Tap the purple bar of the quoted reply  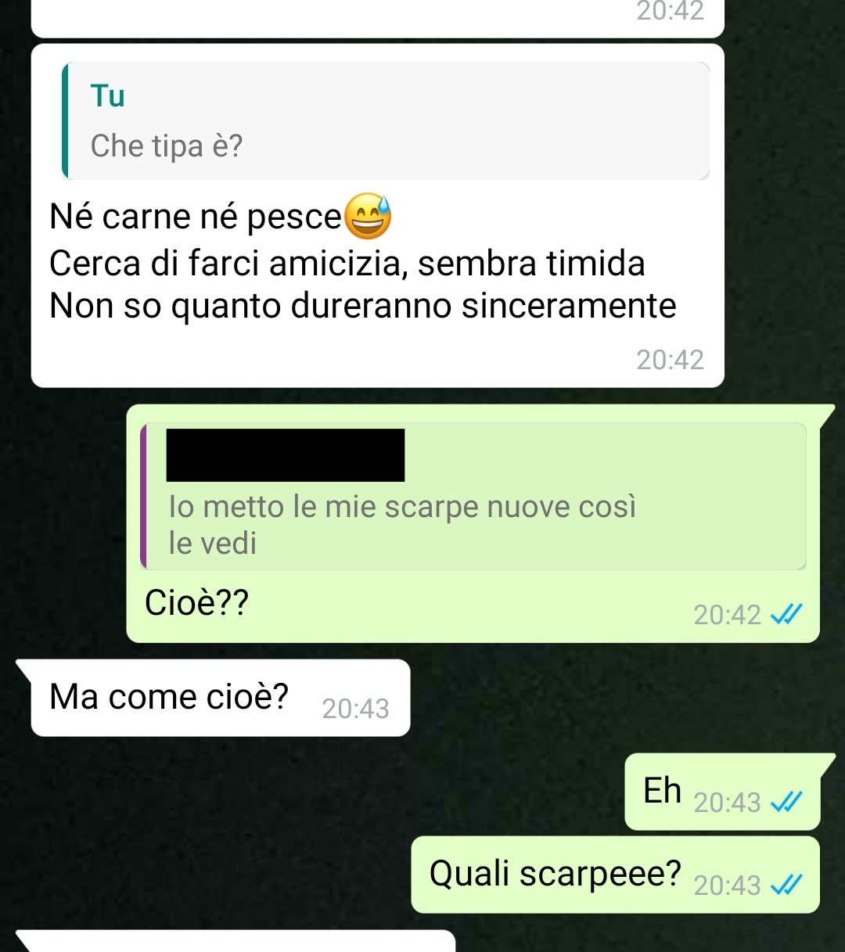coord(143,496)
